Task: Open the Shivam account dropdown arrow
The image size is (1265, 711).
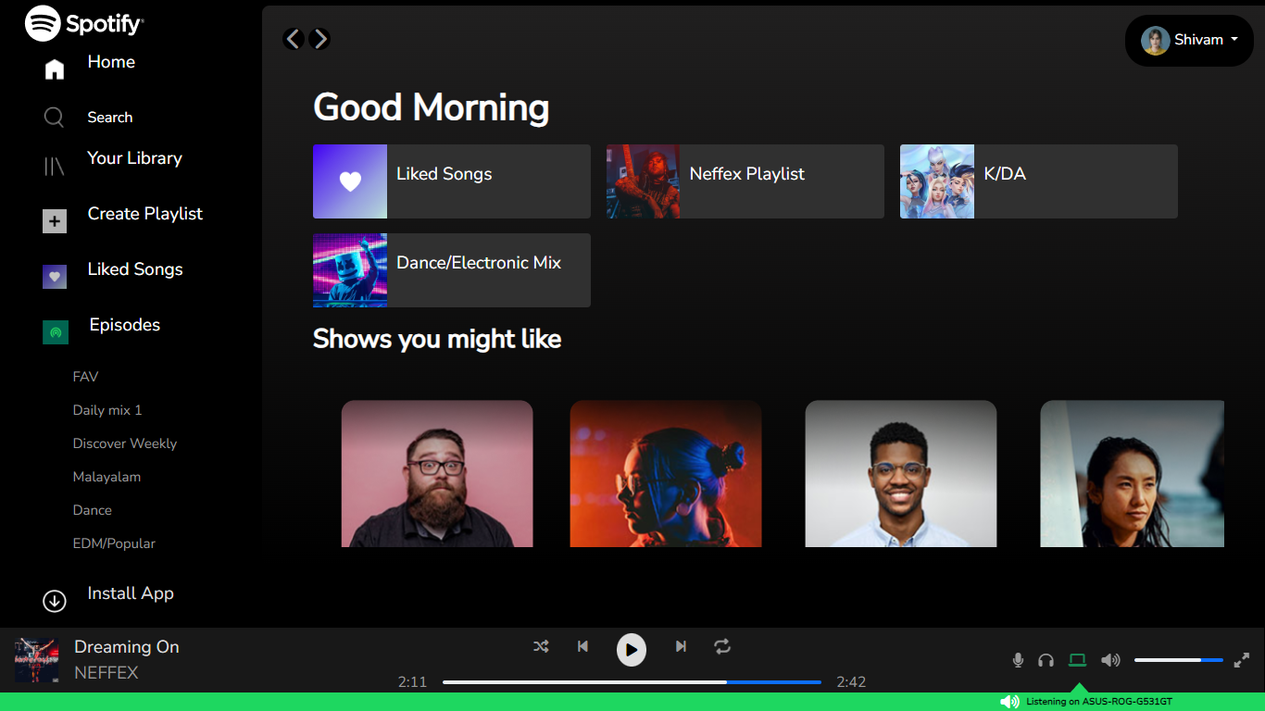Action: click(x=1234, y=40)
